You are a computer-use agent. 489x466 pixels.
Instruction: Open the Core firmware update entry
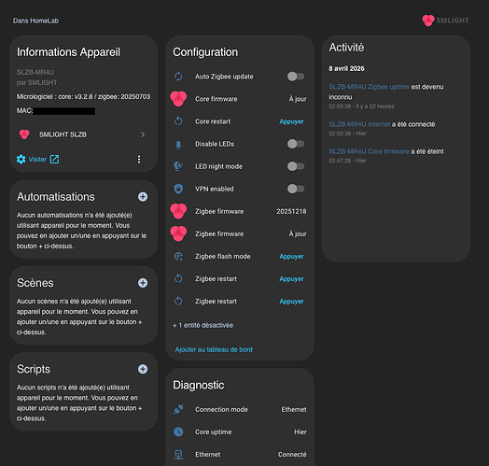240,99
